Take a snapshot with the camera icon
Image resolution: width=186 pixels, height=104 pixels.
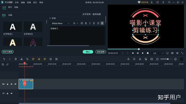[x=172, y=53]
